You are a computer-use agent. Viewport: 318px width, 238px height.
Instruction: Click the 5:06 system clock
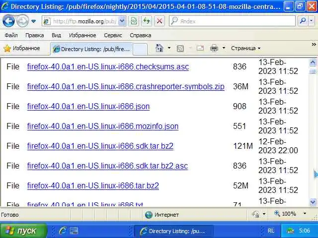(304, 231)
